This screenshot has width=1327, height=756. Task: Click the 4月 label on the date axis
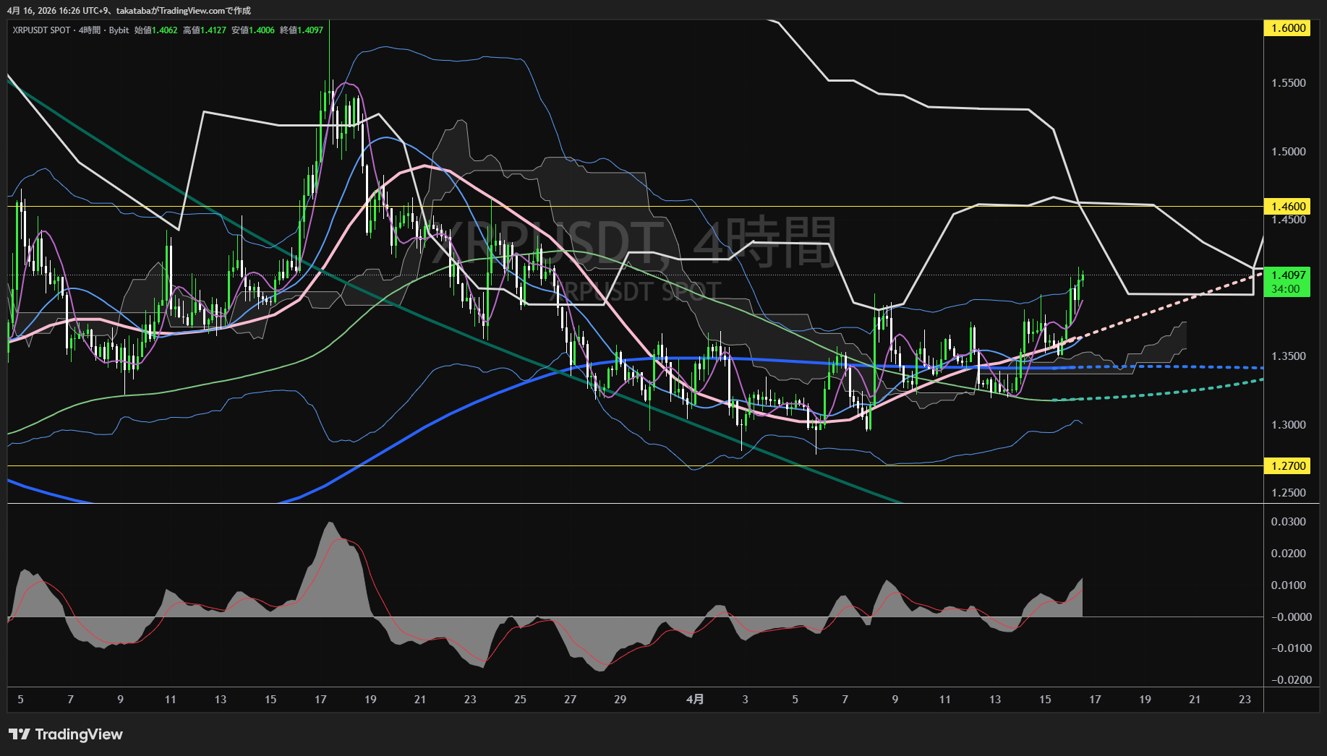(695, 700)
